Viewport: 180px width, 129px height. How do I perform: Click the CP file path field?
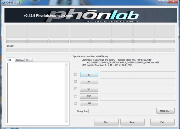(x=138, y=89)
